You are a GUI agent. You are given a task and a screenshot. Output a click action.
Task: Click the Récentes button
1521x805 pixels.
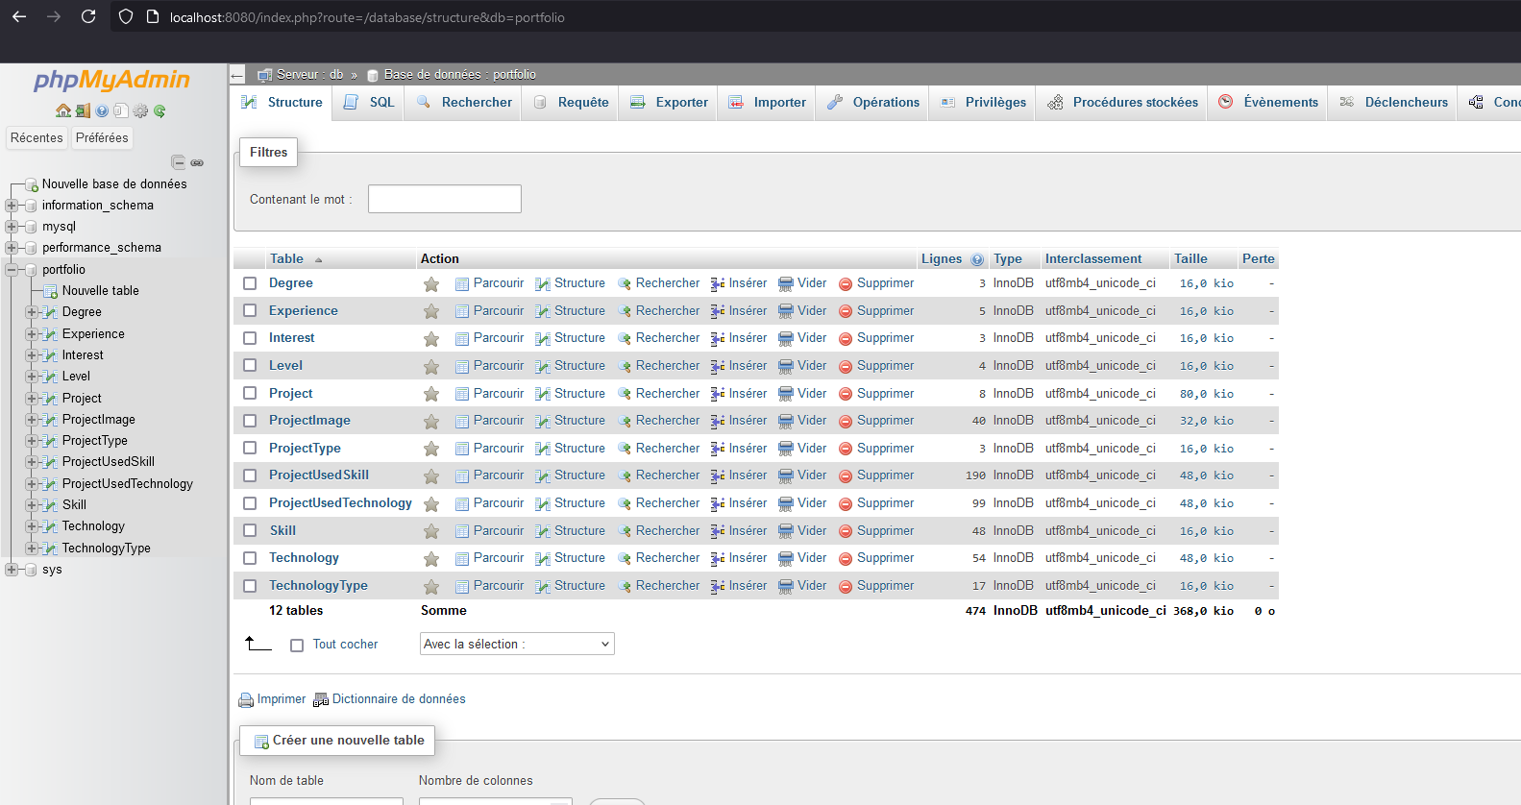pyautogui.click(x=37, y=137)
